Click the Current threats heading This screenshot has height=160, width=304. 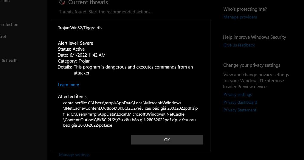[88, 2]
